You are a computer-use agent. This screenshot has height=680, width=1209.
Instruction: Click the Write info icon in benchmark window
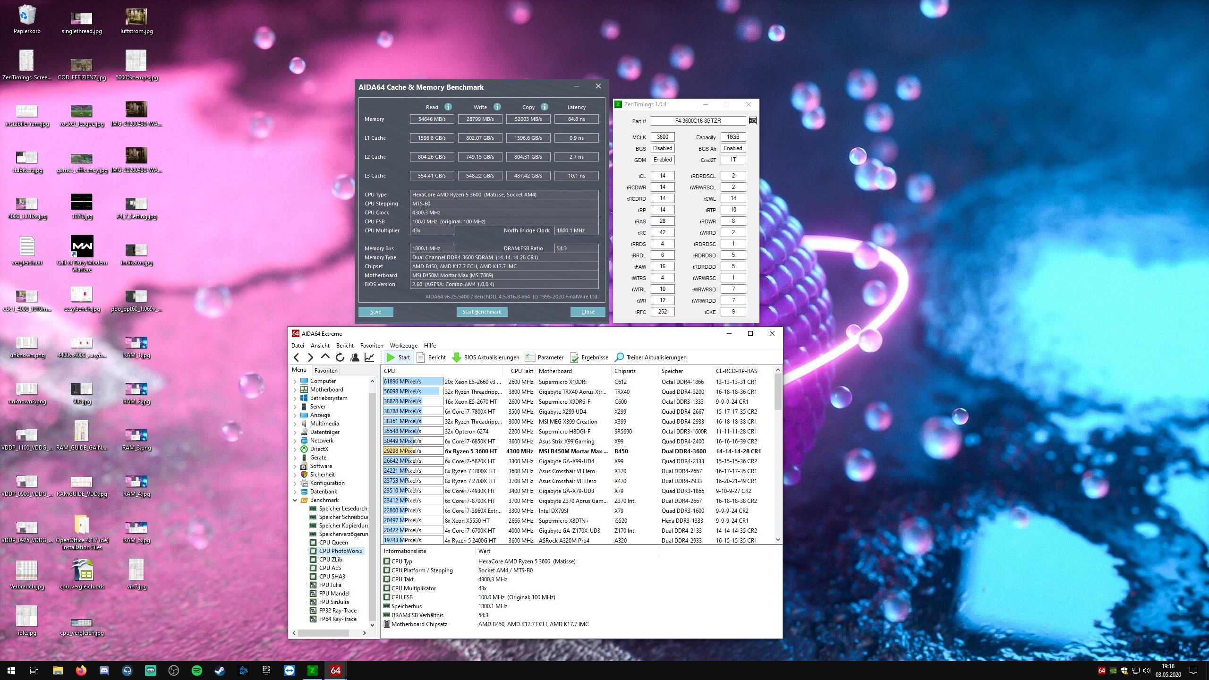coord(497,107)
